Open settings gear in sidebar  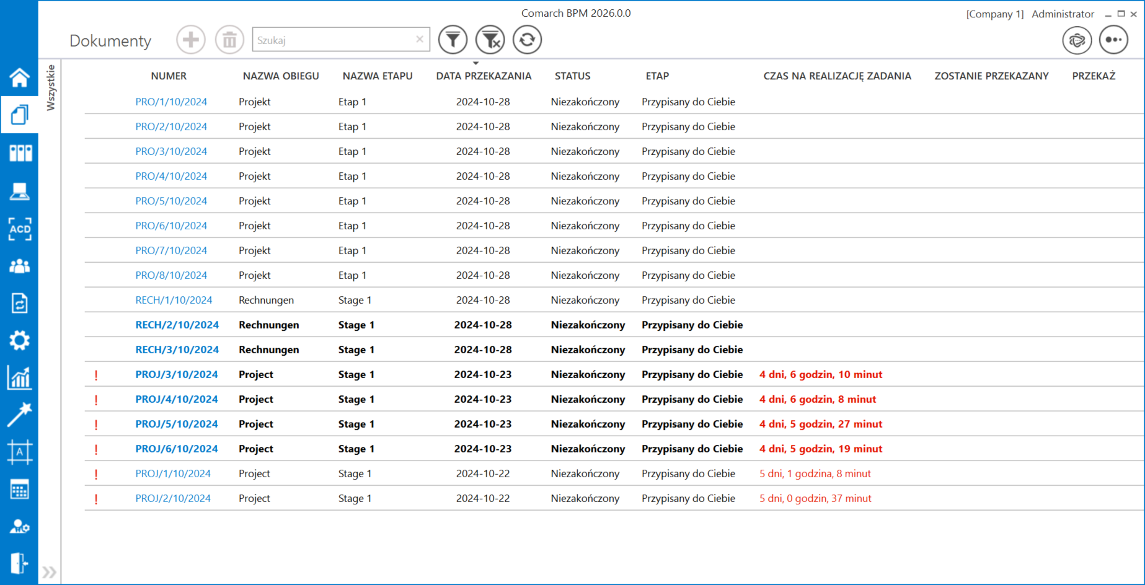coord(19,340)
